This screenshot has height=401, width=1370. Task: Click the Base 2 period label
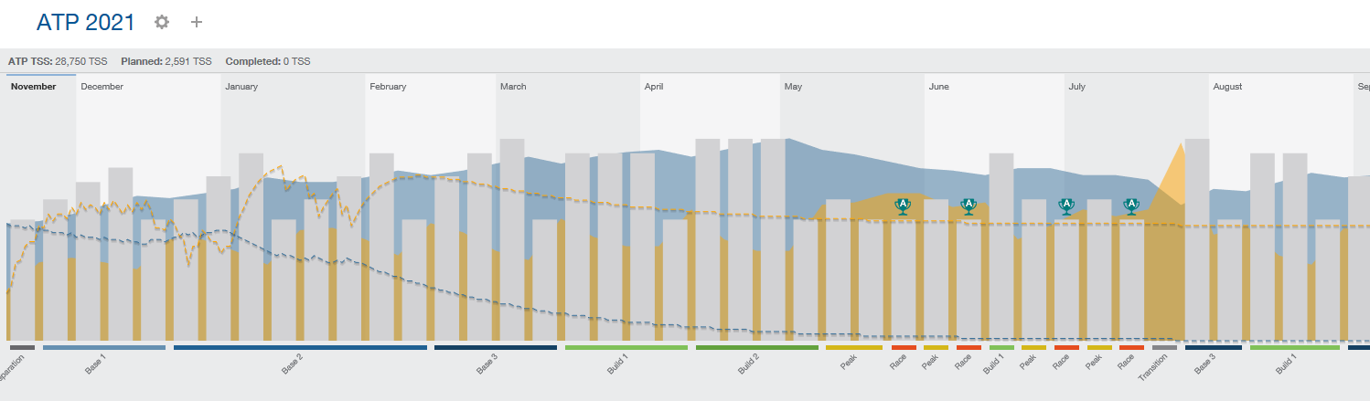(x=292, y=365)
